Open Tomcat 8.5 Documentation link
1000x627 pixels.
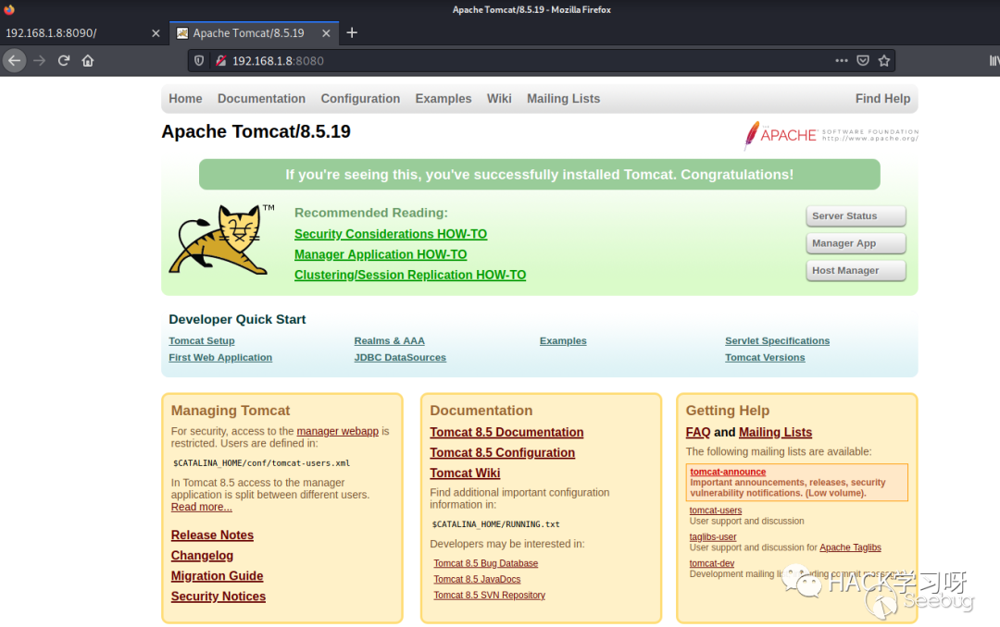(x=506, y=432)
